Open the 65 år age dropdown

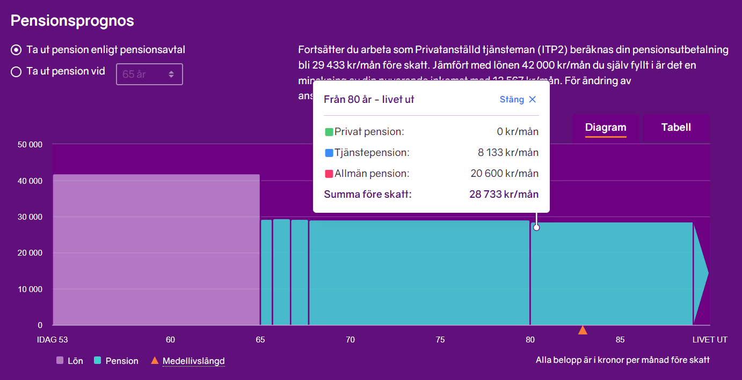pos(149,74)
